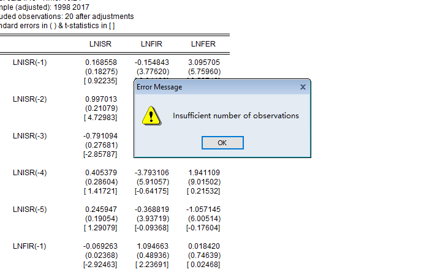Select standard error (0.28604)
Image resolution: width=443 pixels, height=272 pixels.
click(x=101, y=181)
